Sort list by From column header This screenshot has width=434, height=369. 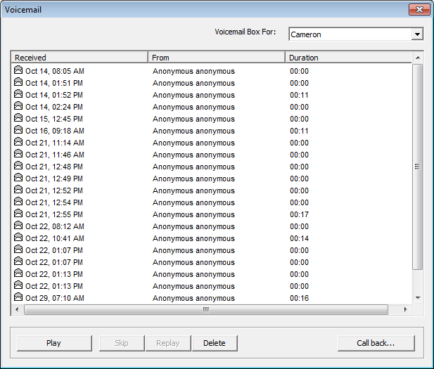pyautogui.click(x=216, y=58)
